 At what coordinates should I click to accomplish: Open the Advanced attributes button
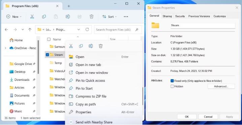(221, 86)
